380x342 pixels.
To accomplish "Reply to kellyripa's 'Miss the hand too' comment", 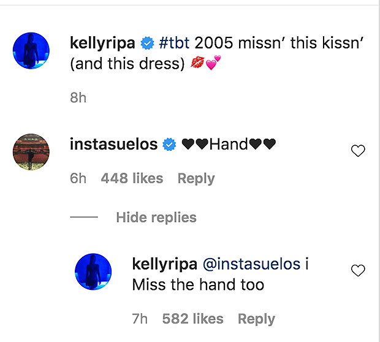I will (x=256, y=319).
